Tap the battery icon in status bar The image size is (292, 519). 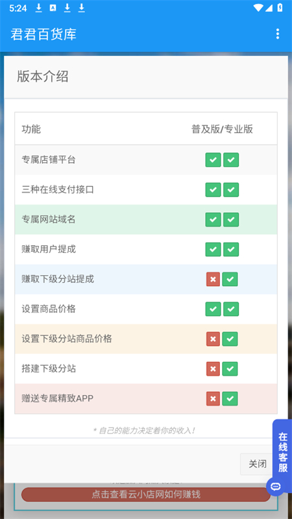[280, 8]
